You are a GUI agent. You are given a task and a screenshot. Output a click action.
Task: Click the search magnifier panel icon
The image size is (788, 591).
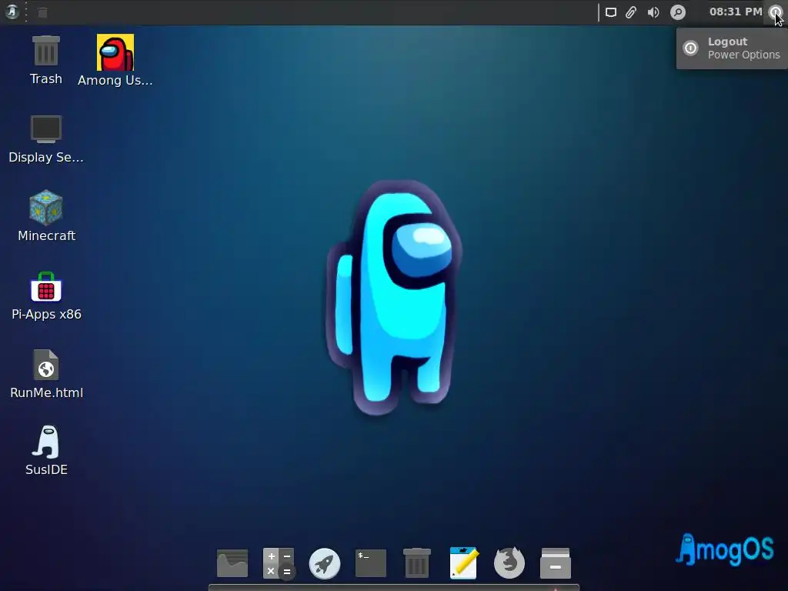[678, 12]
